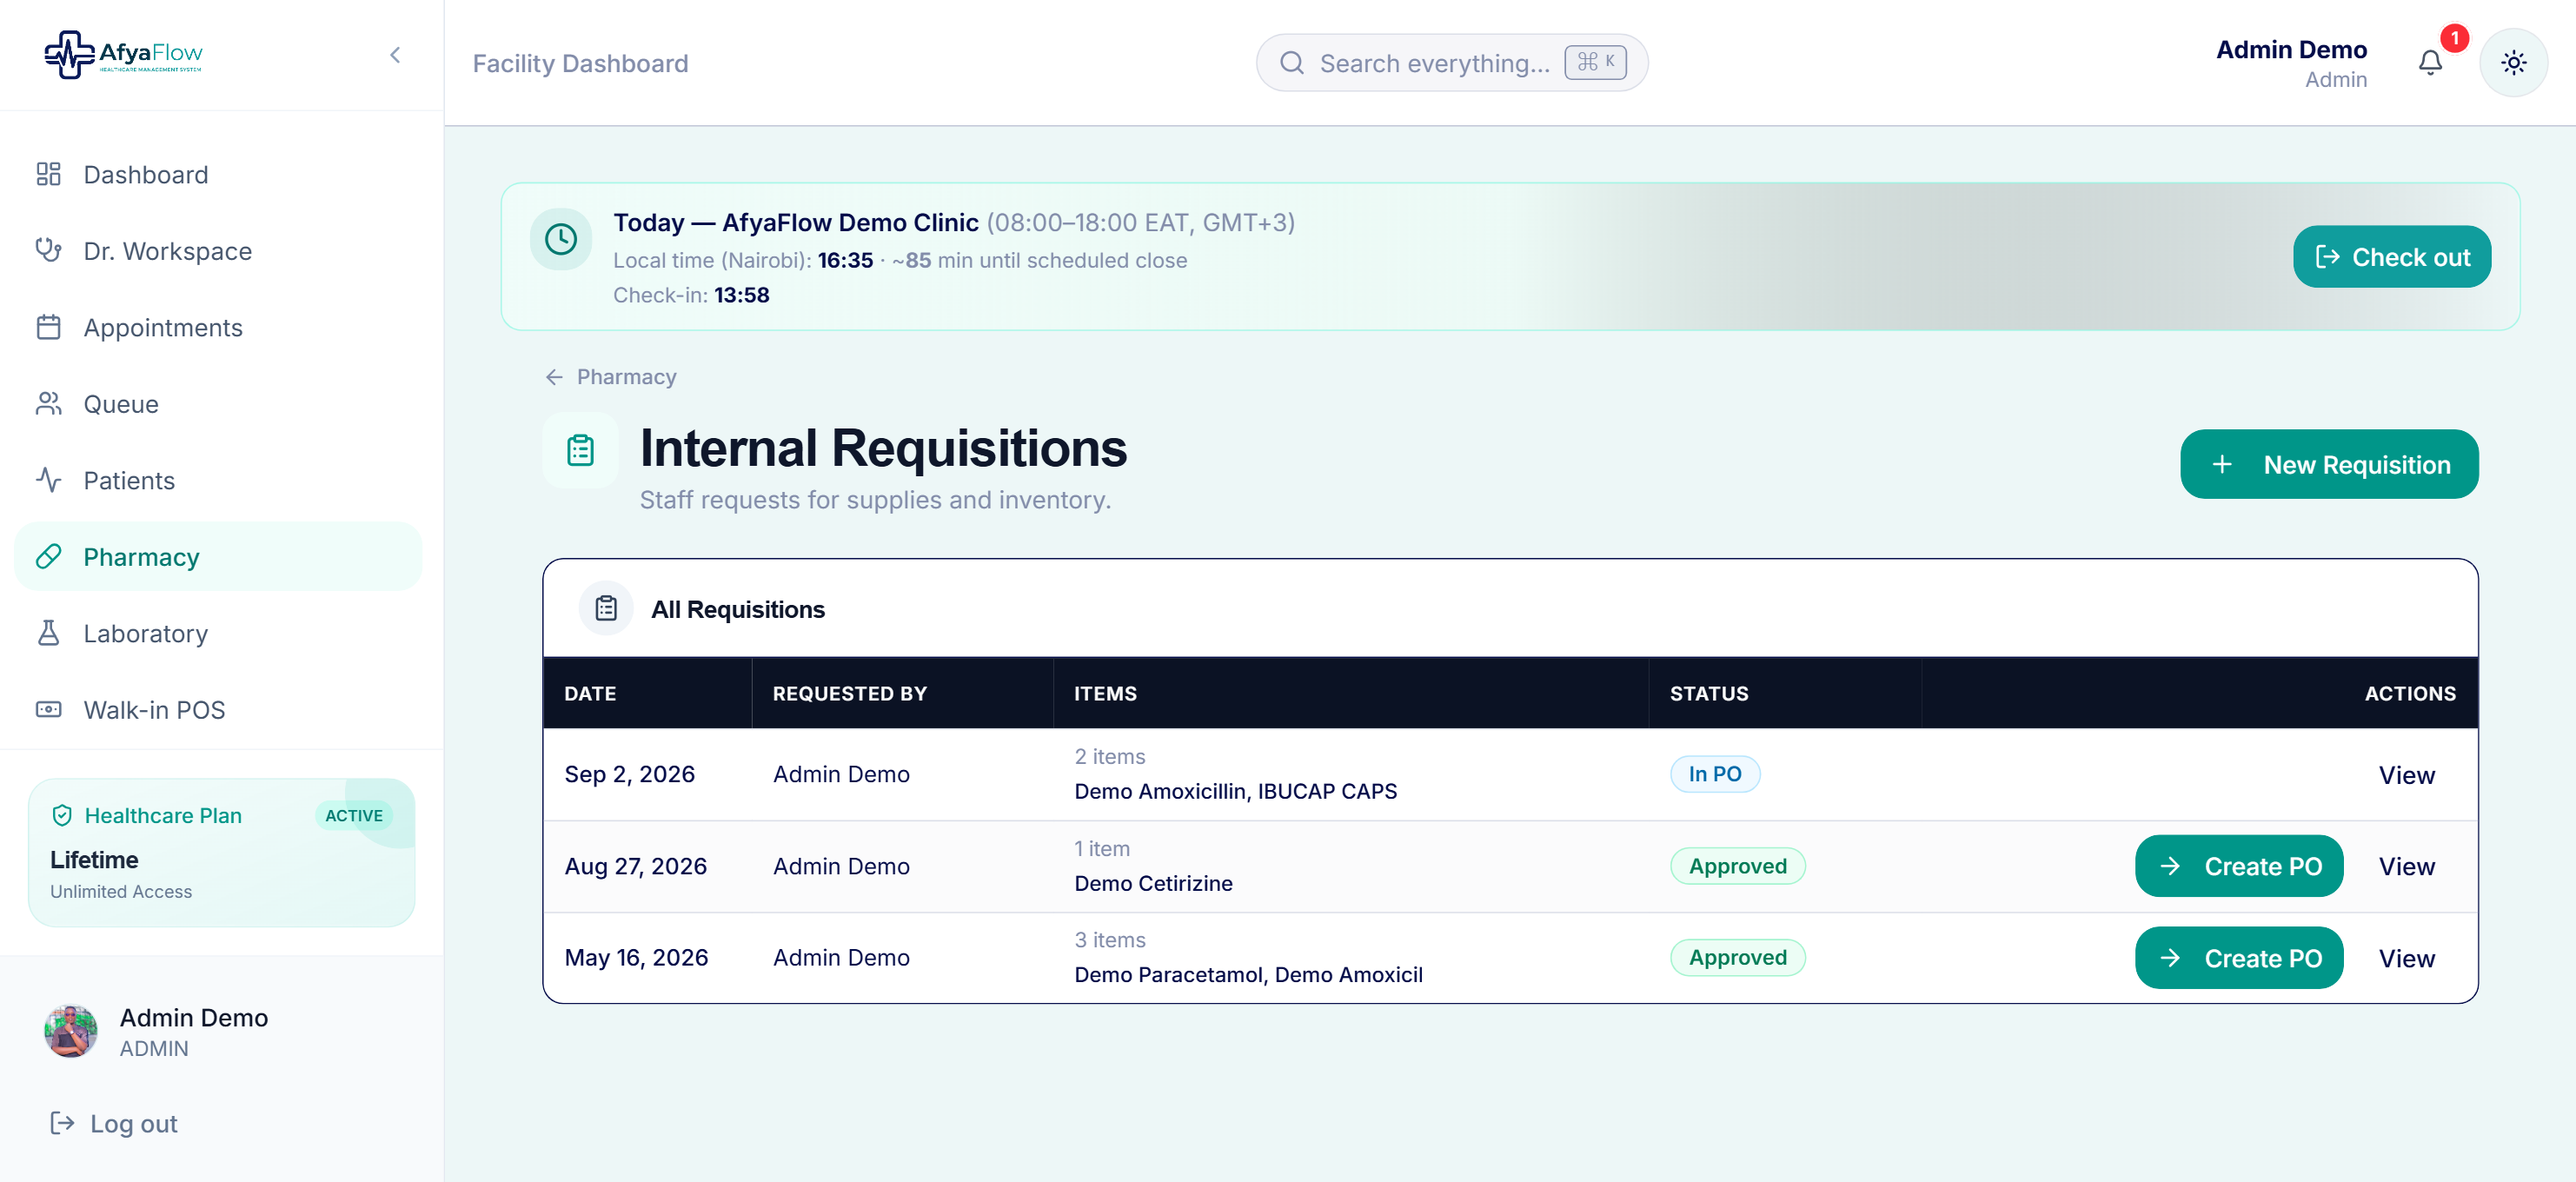The height and width of the screenshot is (1182, 2576).
Task: Click the people icon beside Queue
Action: tap(48, 403)
